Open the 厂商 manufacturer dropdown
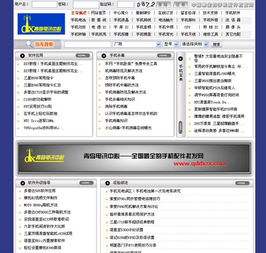This screenshot has height=253, width=266. point(137,44)
